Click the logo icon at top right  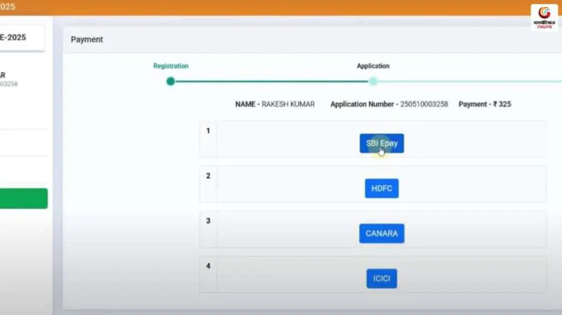[x=544, y=17]
